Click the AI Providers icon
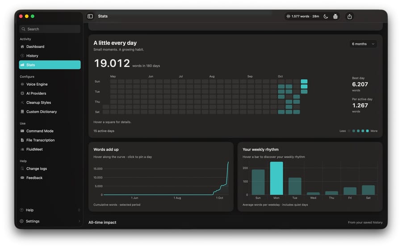 tap(22, 93)
